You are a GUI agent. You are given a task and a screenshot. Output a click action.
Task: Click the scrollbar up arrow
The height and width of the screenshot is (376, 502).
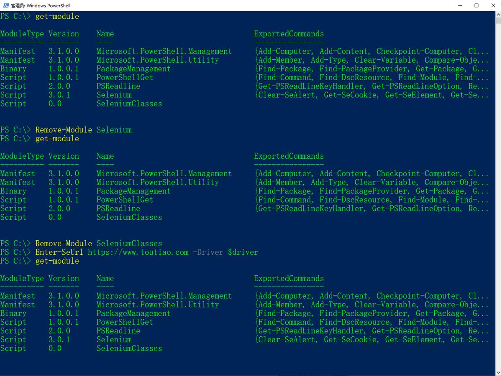[x=498, y=15]
